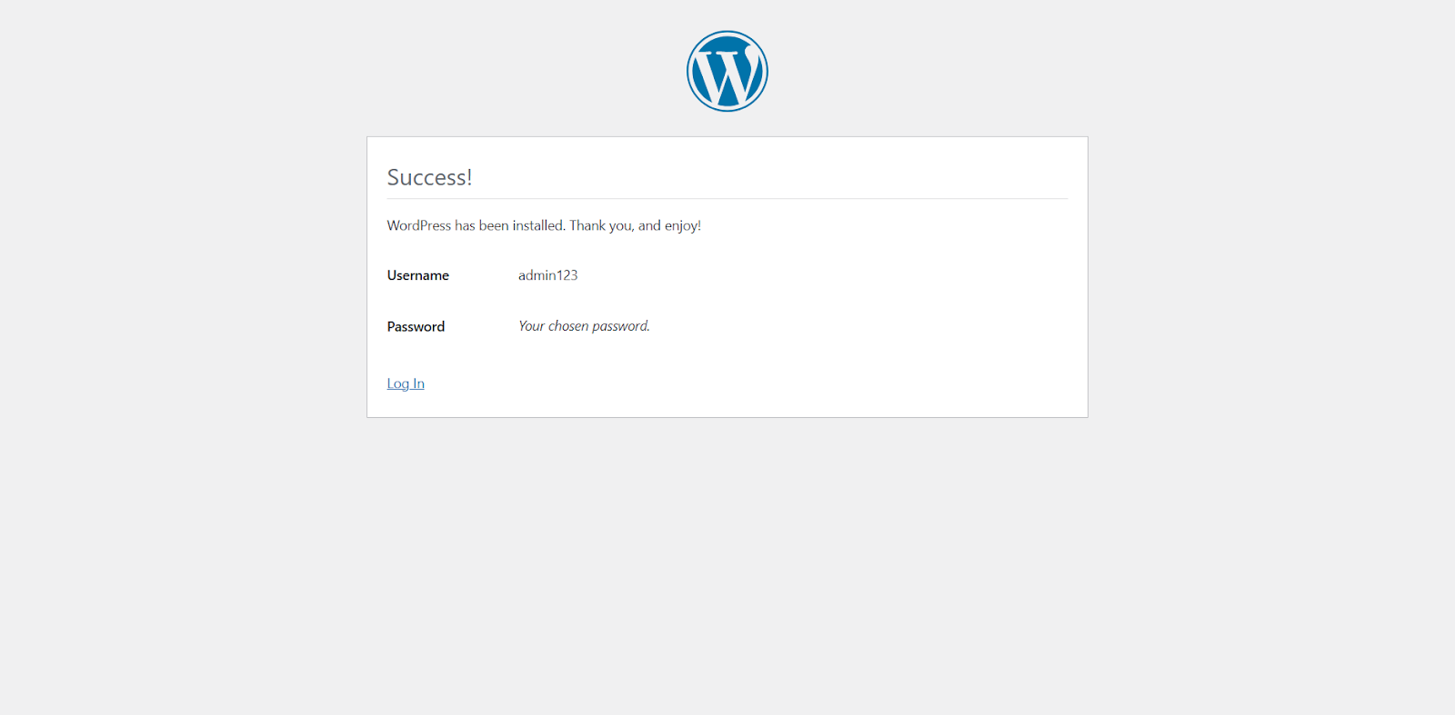The image size is (1455, 715).
Task: Open the Log In link
Action: pos(406,383)
